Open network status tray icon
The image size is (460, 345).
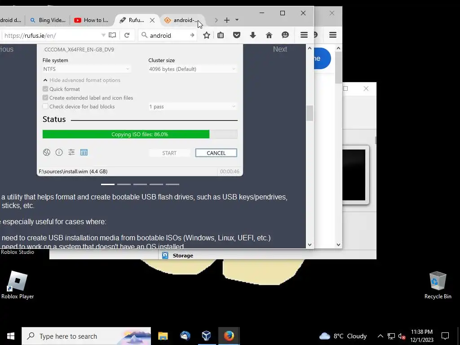point(391,336)
